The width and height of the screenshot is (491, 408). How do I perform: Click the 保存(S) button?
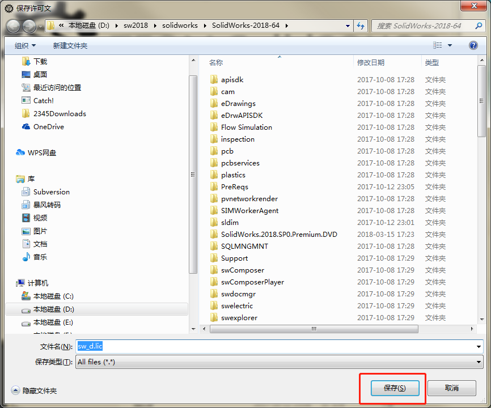coord(395,388)
